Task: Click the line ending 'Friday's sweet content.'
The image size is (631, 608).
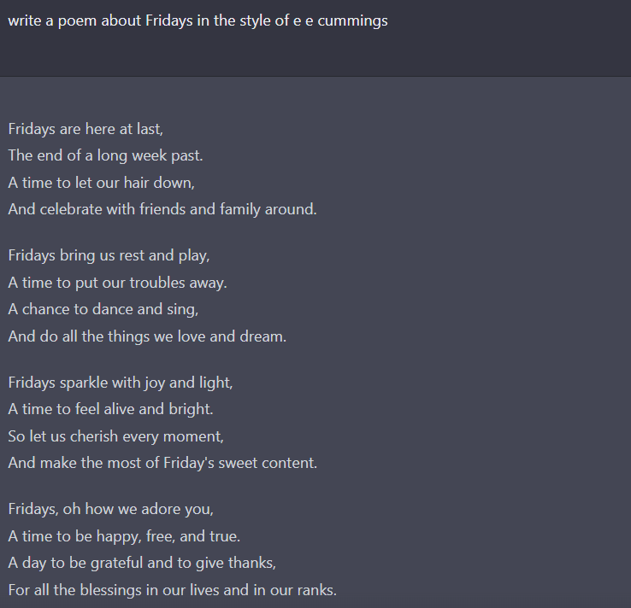Action: coord(162,463)
